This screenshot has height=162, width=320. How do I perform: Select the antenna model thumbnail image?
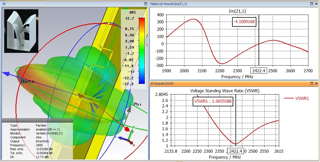[21, 31]
